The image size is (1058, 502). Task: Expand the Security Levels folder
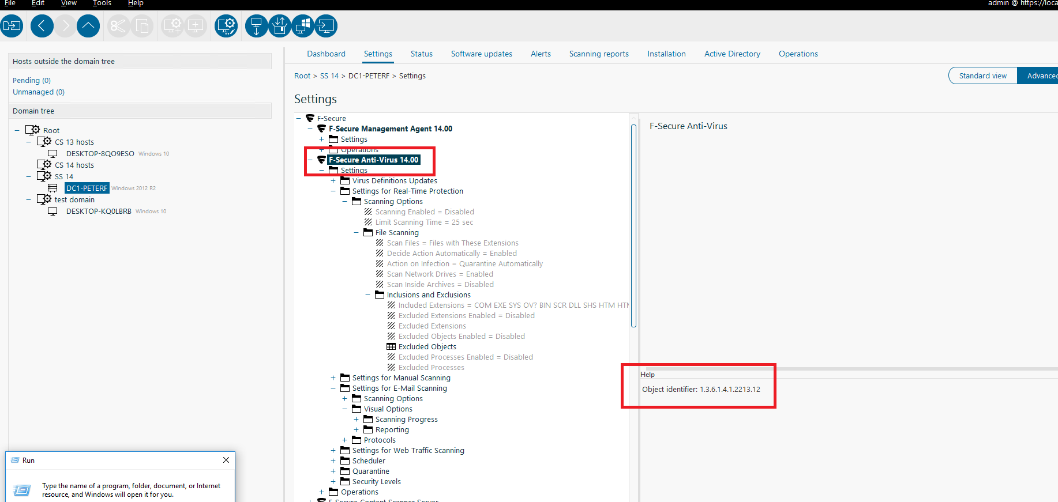point(333,481)
